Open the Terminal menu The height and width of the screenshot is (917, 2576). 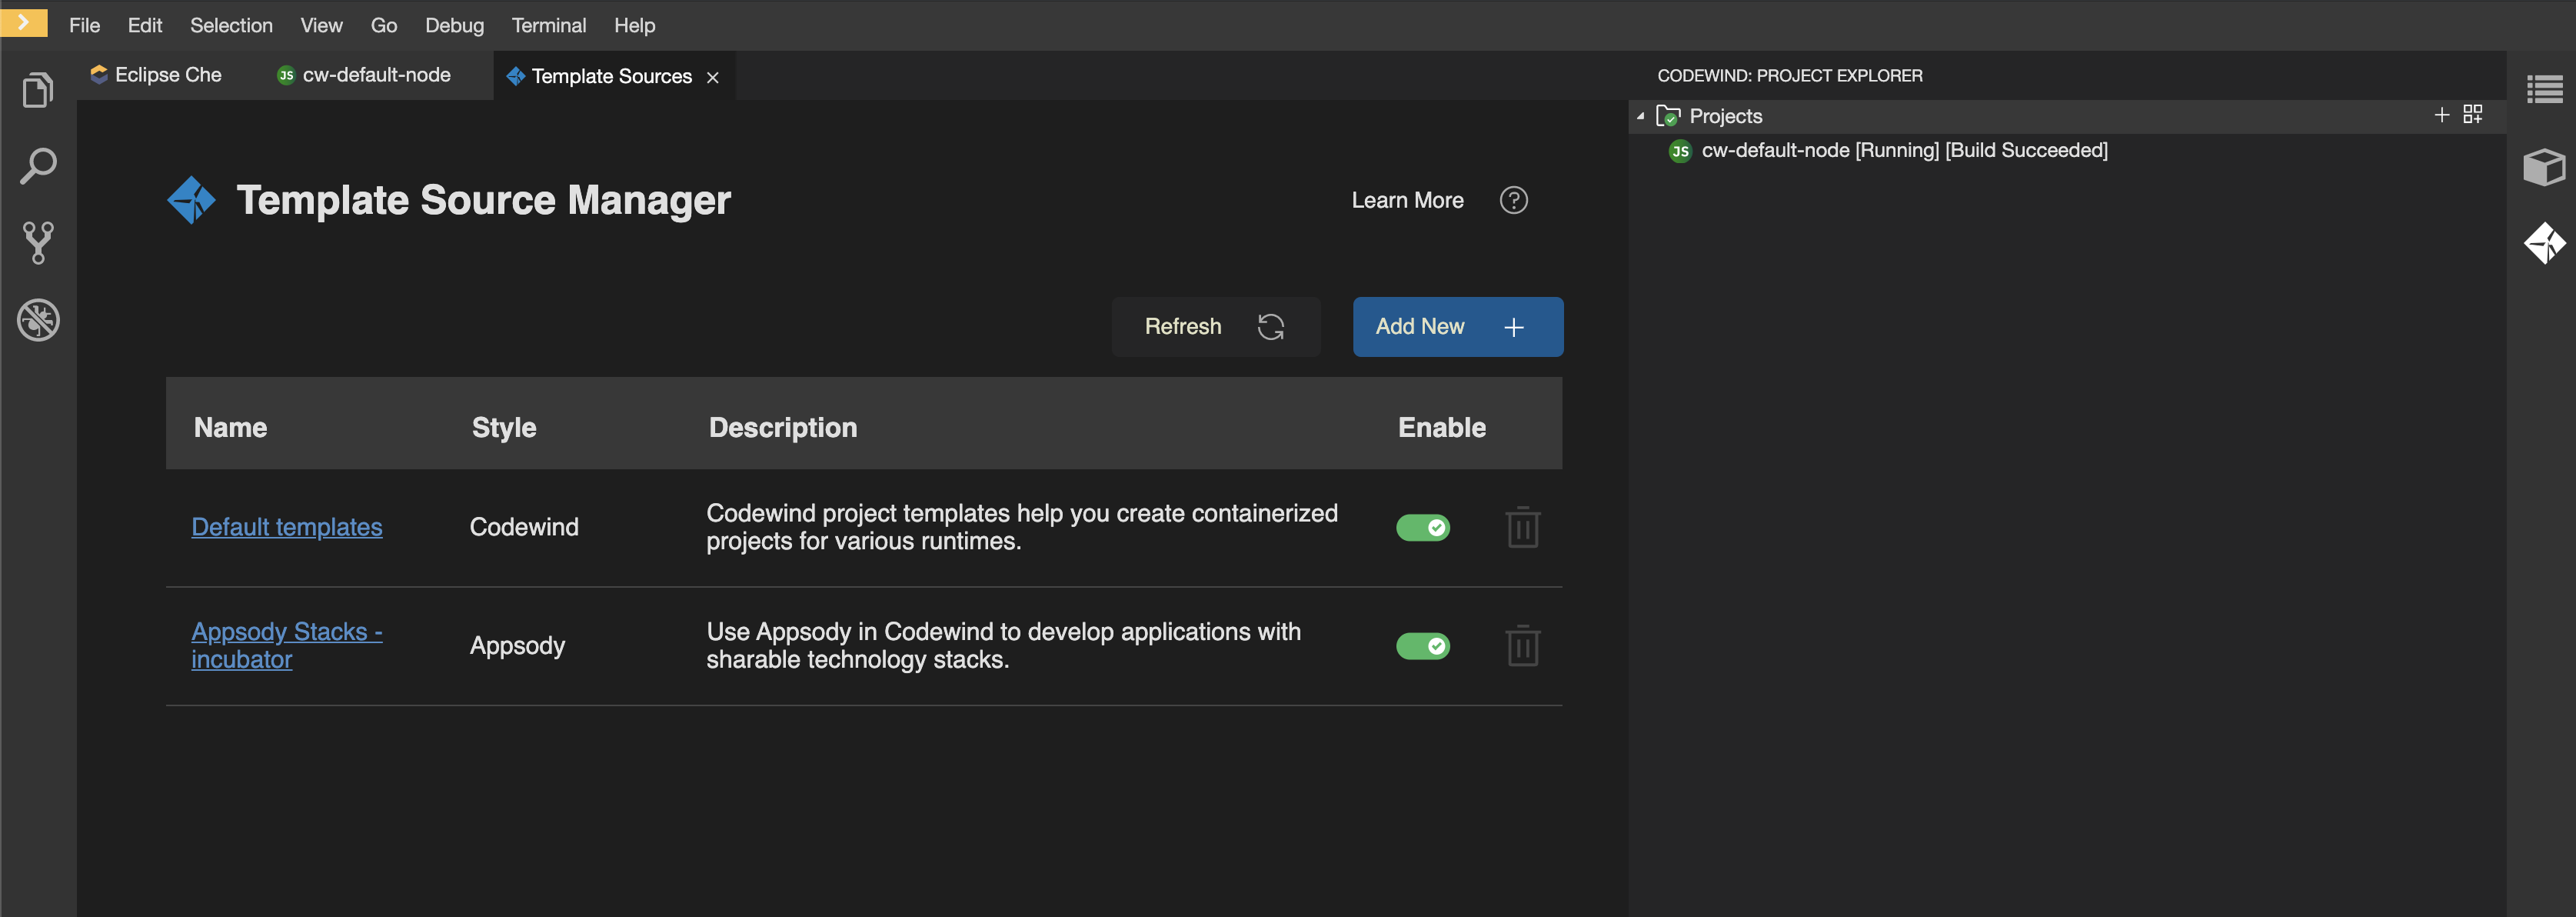coord(548,25)
